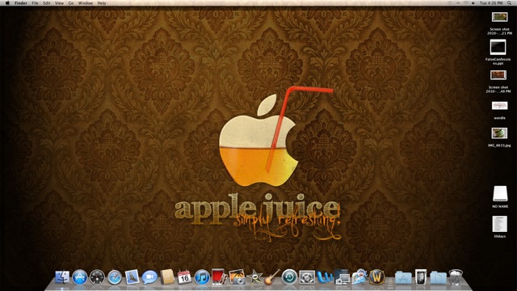
Task: Open the Documents folder stack in dock
Action: pos(438,277)
